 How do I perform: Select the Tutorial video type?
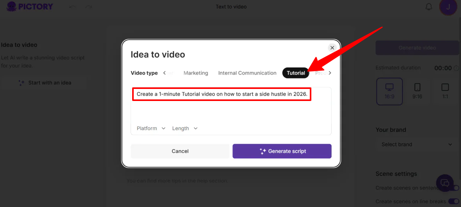(x=296, y=73)
